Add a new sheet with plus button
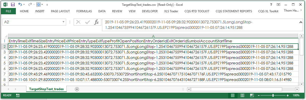The width and height of the screenshot is (306, 100). tap(77, 89)
